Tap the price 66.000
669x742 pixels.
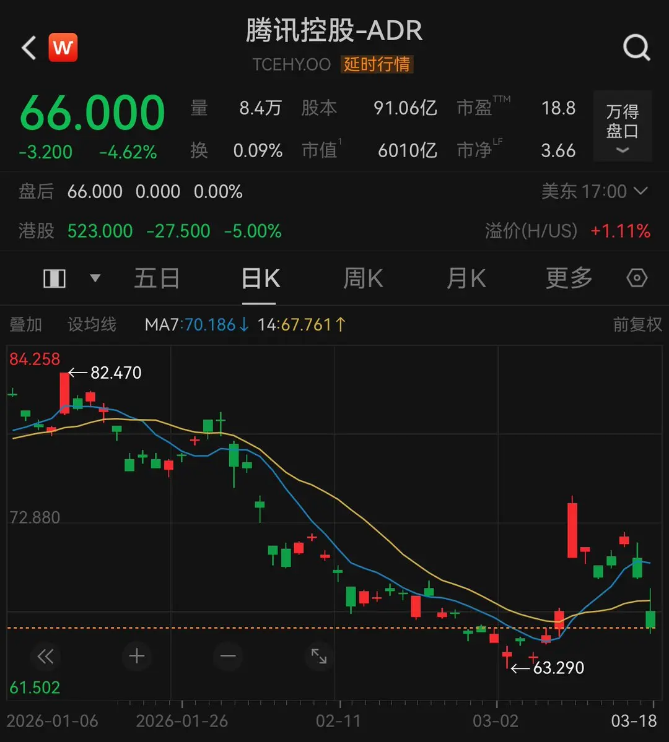pyautogui.click(x=92, y=113)
